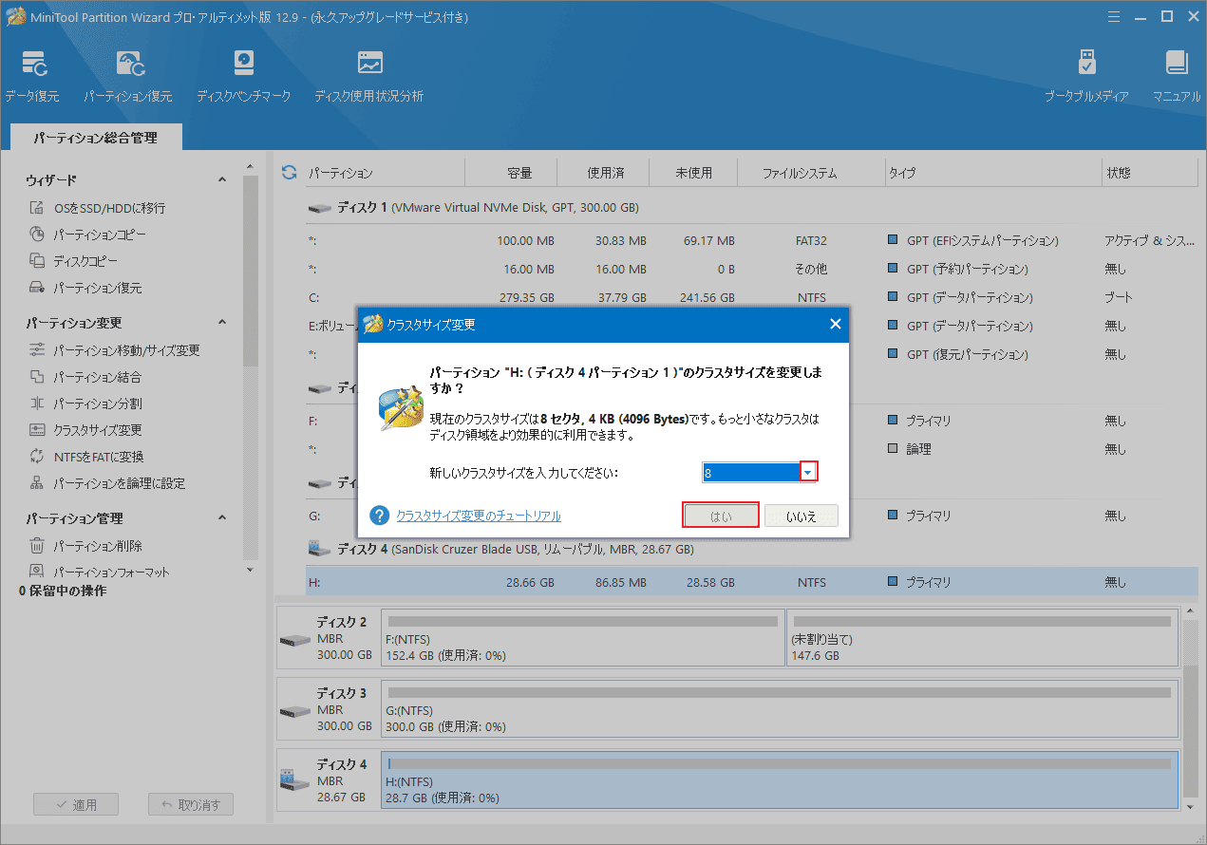This screenshot has width=1207, height=845.
Task: Select the G:(NTFS) 300.0 GB block
Action: point(780,710)
